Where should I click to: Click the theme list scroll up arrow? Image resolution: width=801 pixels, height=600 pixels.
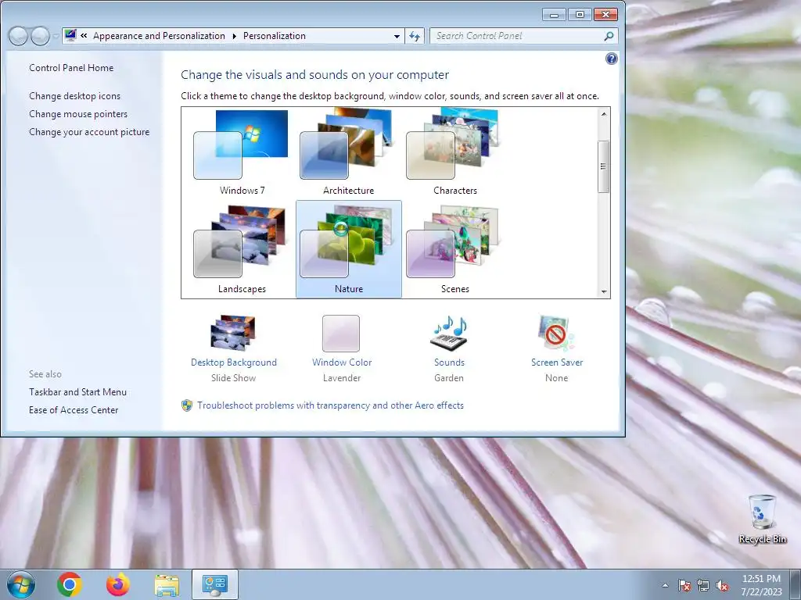coord(604,114)
